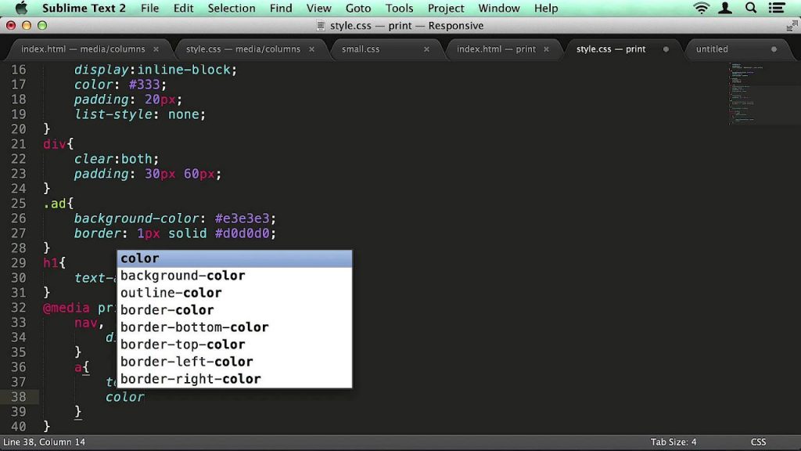The height and width of the screenshot is (451, 801).
Task: Select border-bottom-color autocomplete suggestion
Action: pos(194,327)
